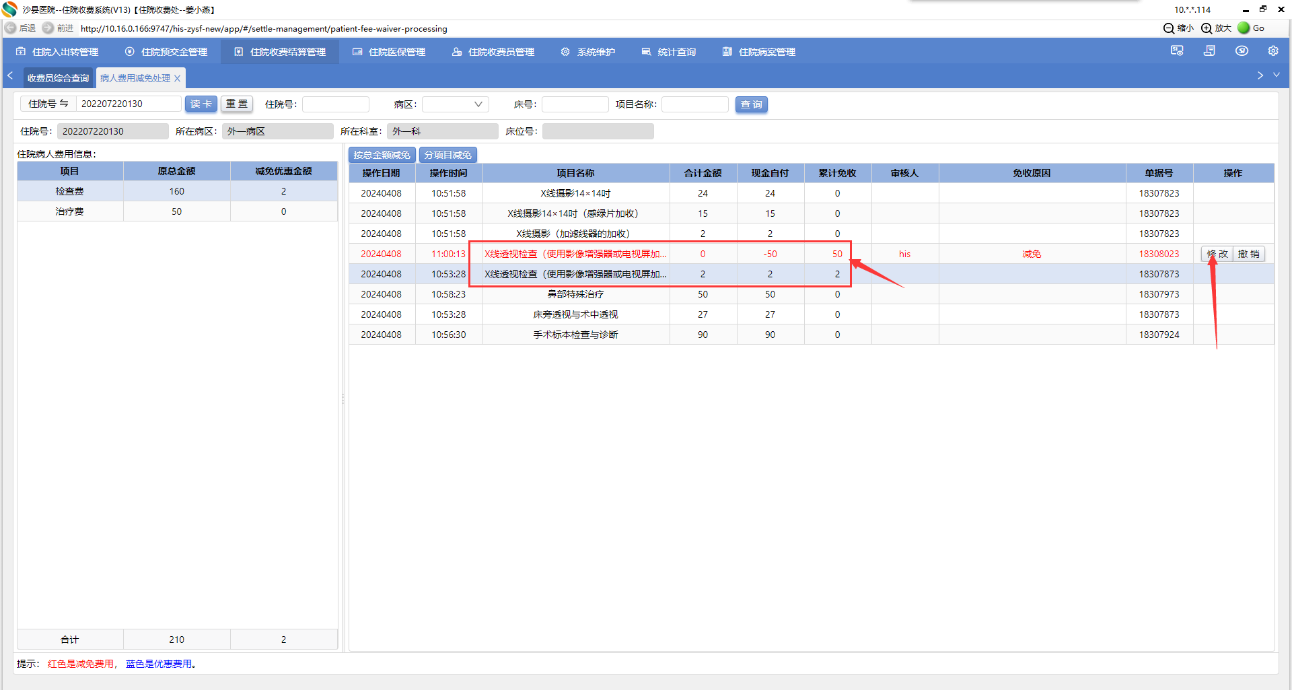
Task: Open the 病区 dropdown
Action: [x=456, y=104]
